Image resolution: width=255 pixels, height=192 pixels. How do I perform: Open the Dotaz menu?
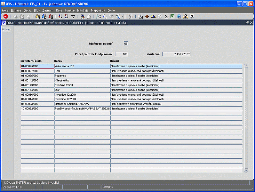(28, 11)
